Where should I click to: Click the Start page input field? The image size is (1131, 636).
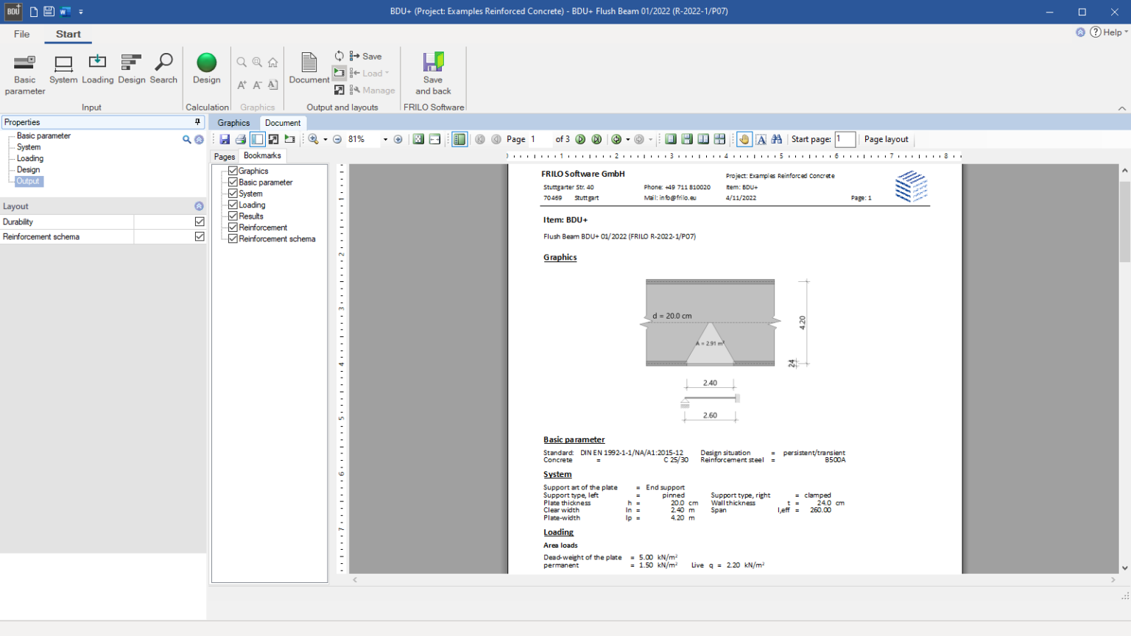click(x=845, y=139)
